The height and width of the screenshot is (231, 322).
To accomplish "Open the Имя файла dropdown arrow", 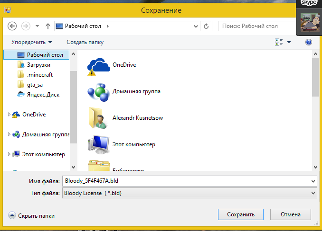I will 313,181.
